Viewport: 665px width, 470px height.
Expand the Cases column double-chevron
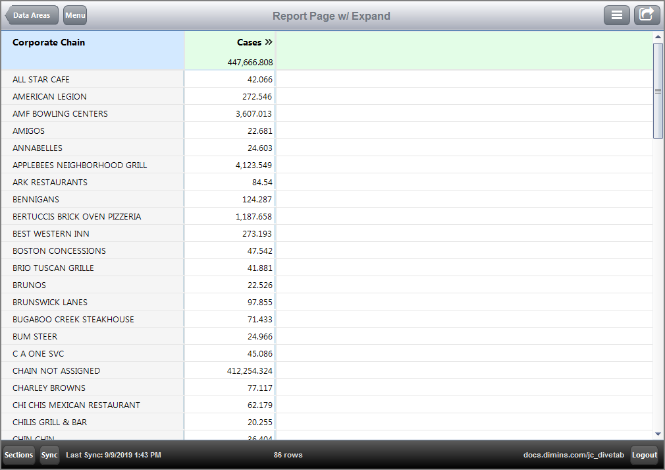268,42
